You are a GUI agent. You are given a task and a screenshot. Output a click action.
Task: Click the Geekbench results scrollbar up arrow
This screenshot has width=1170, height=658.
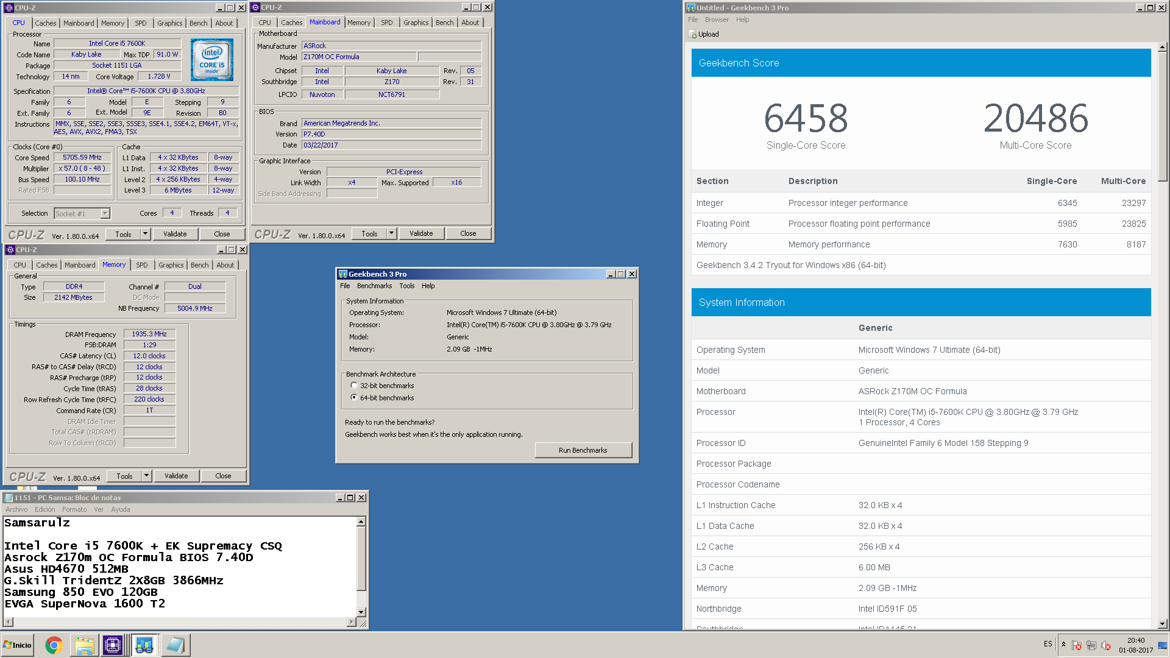[x=1162, y=46]
